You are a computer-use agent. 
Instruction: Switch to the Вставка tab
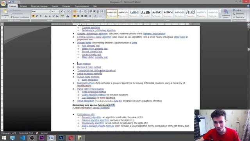pos(23,6)
